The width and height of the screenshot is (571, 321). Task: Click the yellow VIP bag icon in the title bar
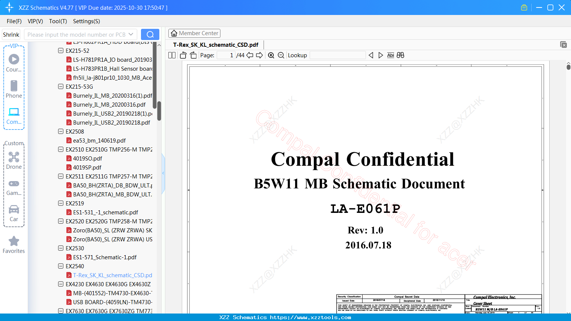(x=524, y=7)
